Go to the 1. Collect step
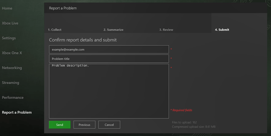271x136 pixels. point(54,30)
